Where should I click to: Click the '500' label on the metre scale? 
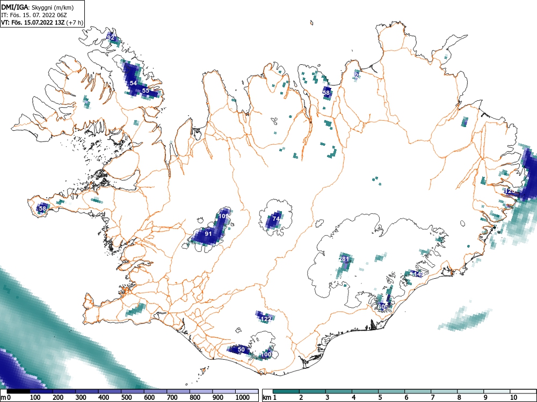126,398
